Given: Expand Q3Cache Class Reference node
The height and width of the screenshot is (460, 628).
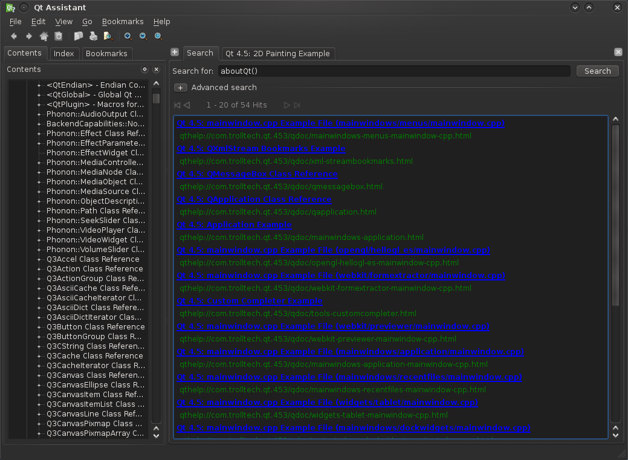Looking at the screenshot, I should pyautogui.click(x=39, y=356).
